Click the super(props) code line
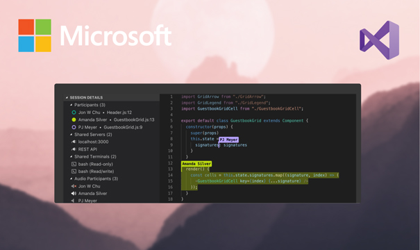 (204, 133)
